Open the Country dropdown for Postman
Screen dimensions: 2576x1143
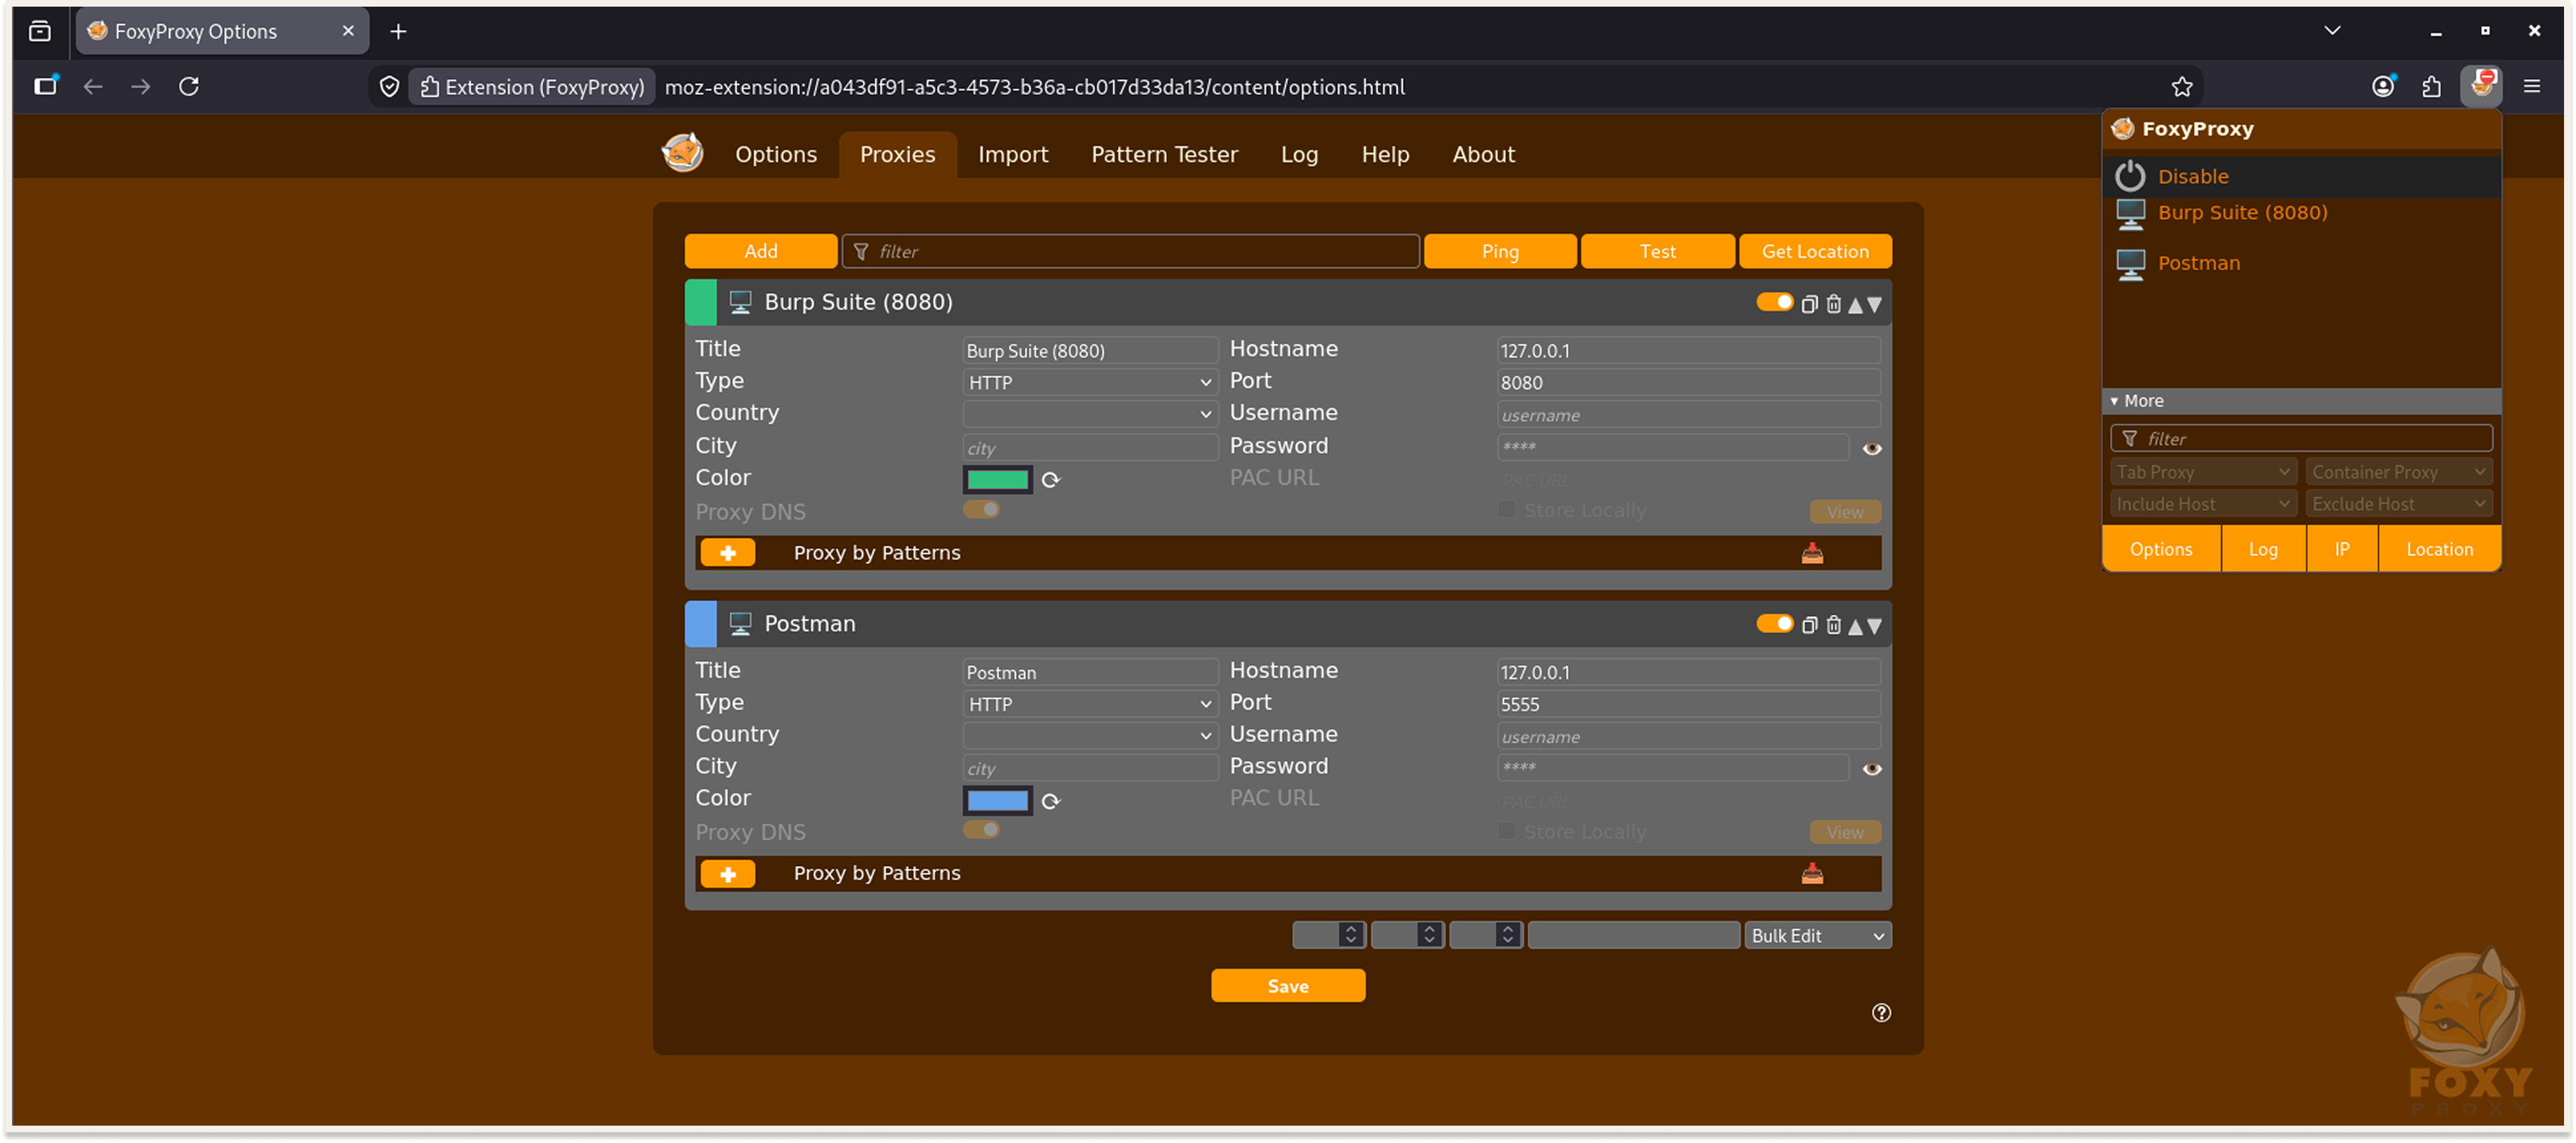click(1090, 735)
